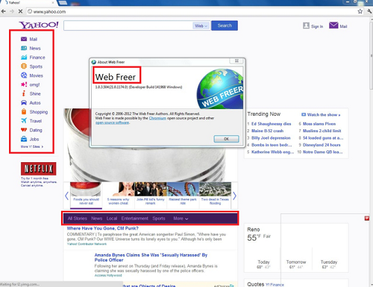The height and width of the screenshot is (287, 373).
Task: Open the Mail envelope icon in sidebar
Action: (24, 39)
